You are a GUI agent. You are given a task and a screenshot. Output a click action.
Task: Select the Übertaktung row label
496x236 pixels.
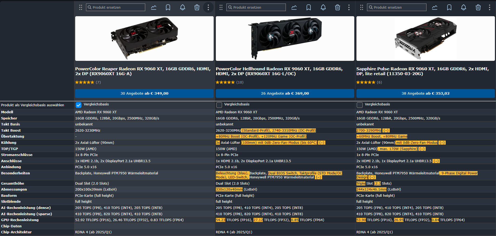point(12,137)
